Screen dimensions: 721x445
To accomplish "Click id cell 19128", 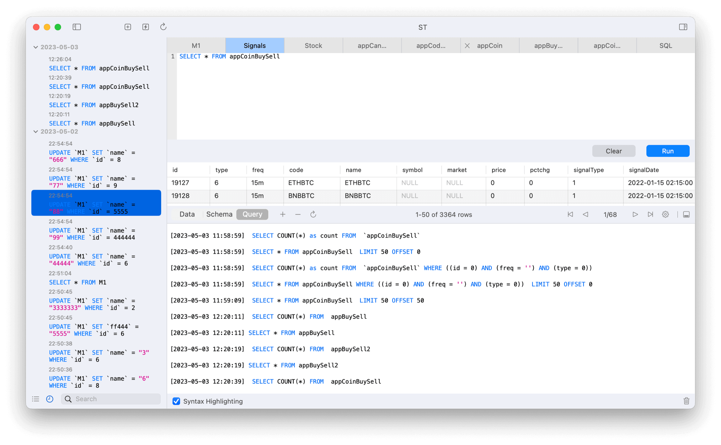I will click(188, 196).
